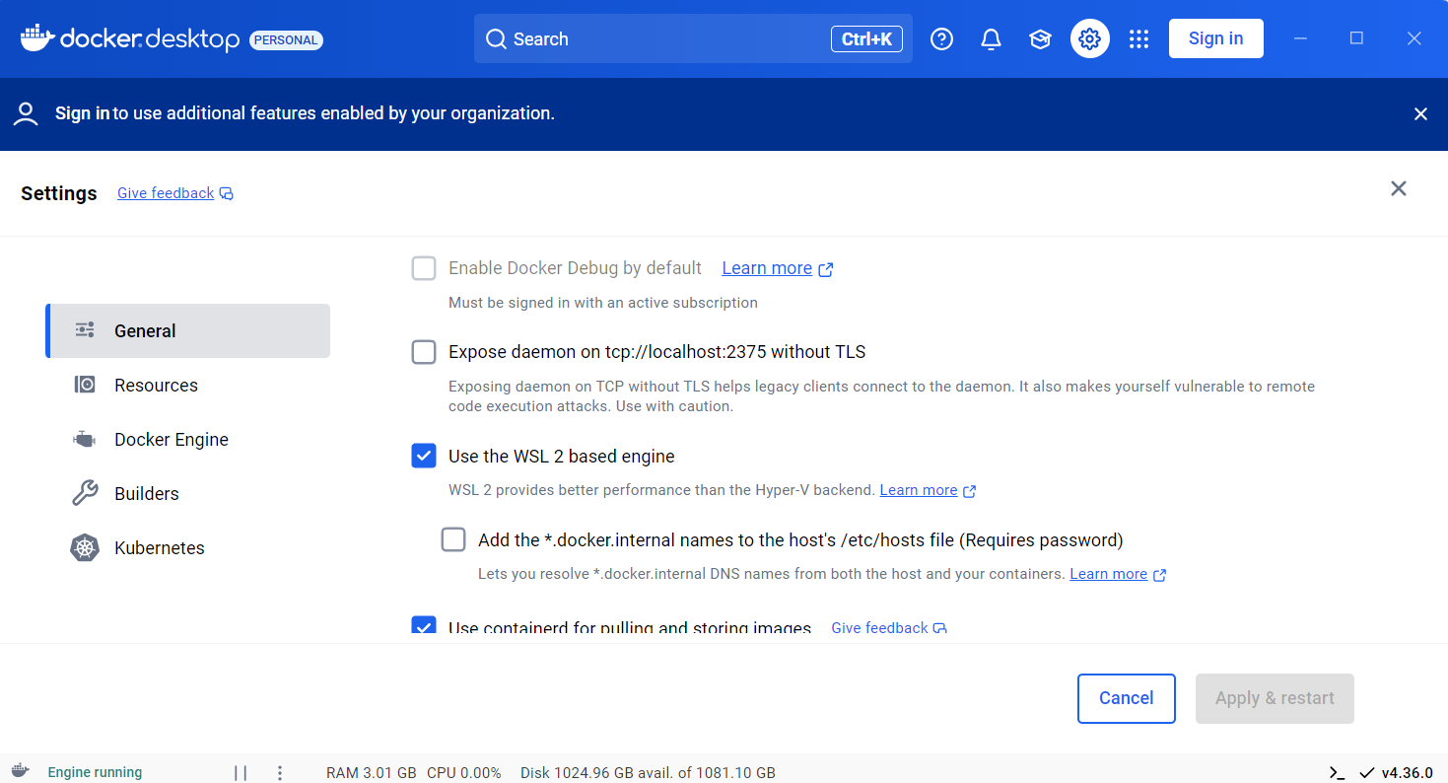Open the Docker Engine settings tab
1448x783 pixels.
[x=187, y=439]
